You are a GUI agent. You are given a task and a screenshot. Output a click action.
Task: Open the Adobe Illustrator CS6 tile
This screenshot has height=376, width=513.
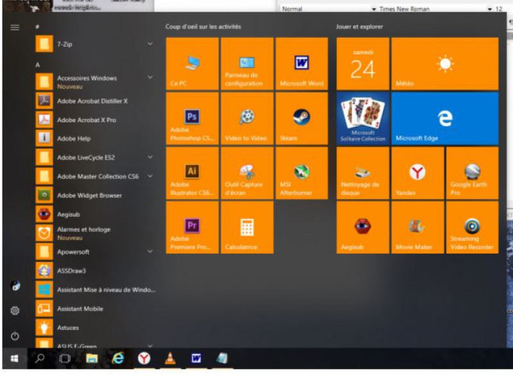[192, 173]
